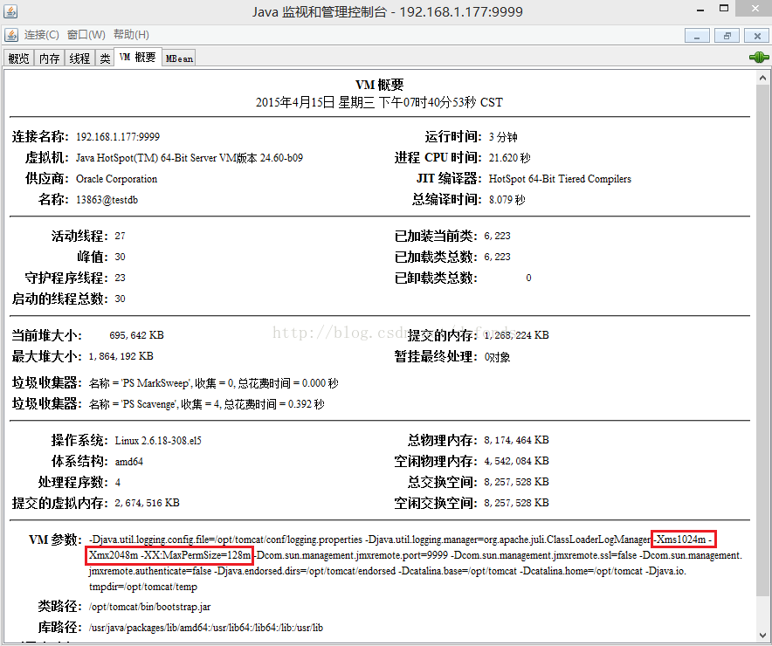Click daemon threads value 23
This screenshot has width=772, height=646.
point(121,278)
